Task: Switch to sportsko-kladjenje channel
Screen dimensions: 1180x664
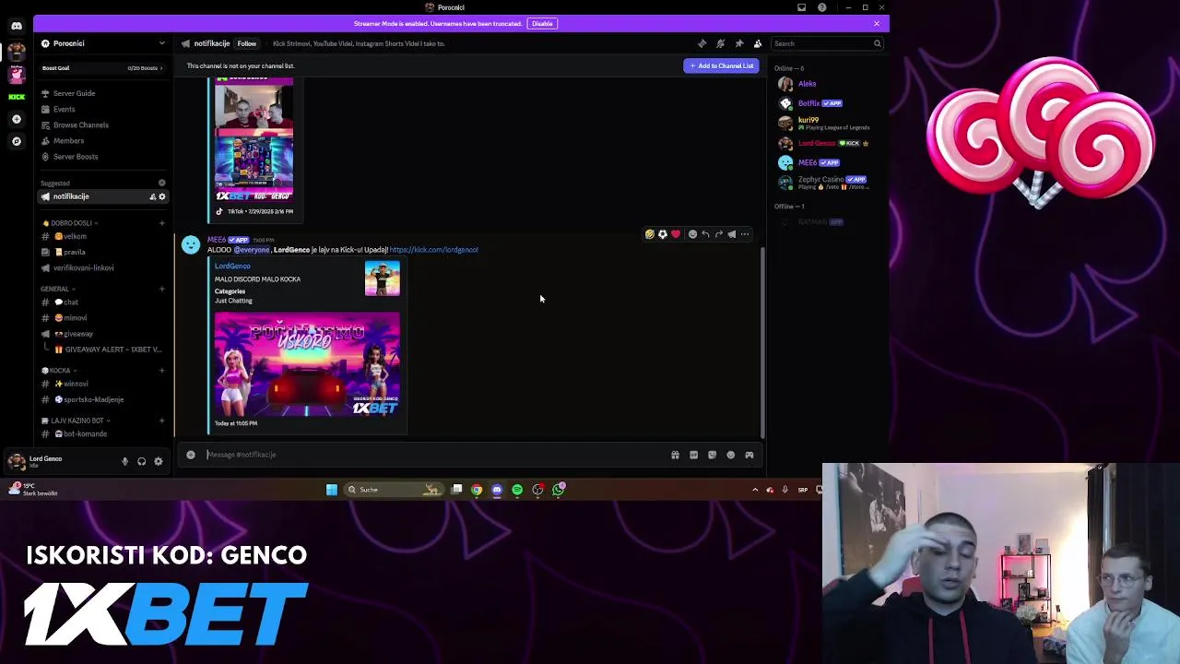Action: tap(101, 399)
